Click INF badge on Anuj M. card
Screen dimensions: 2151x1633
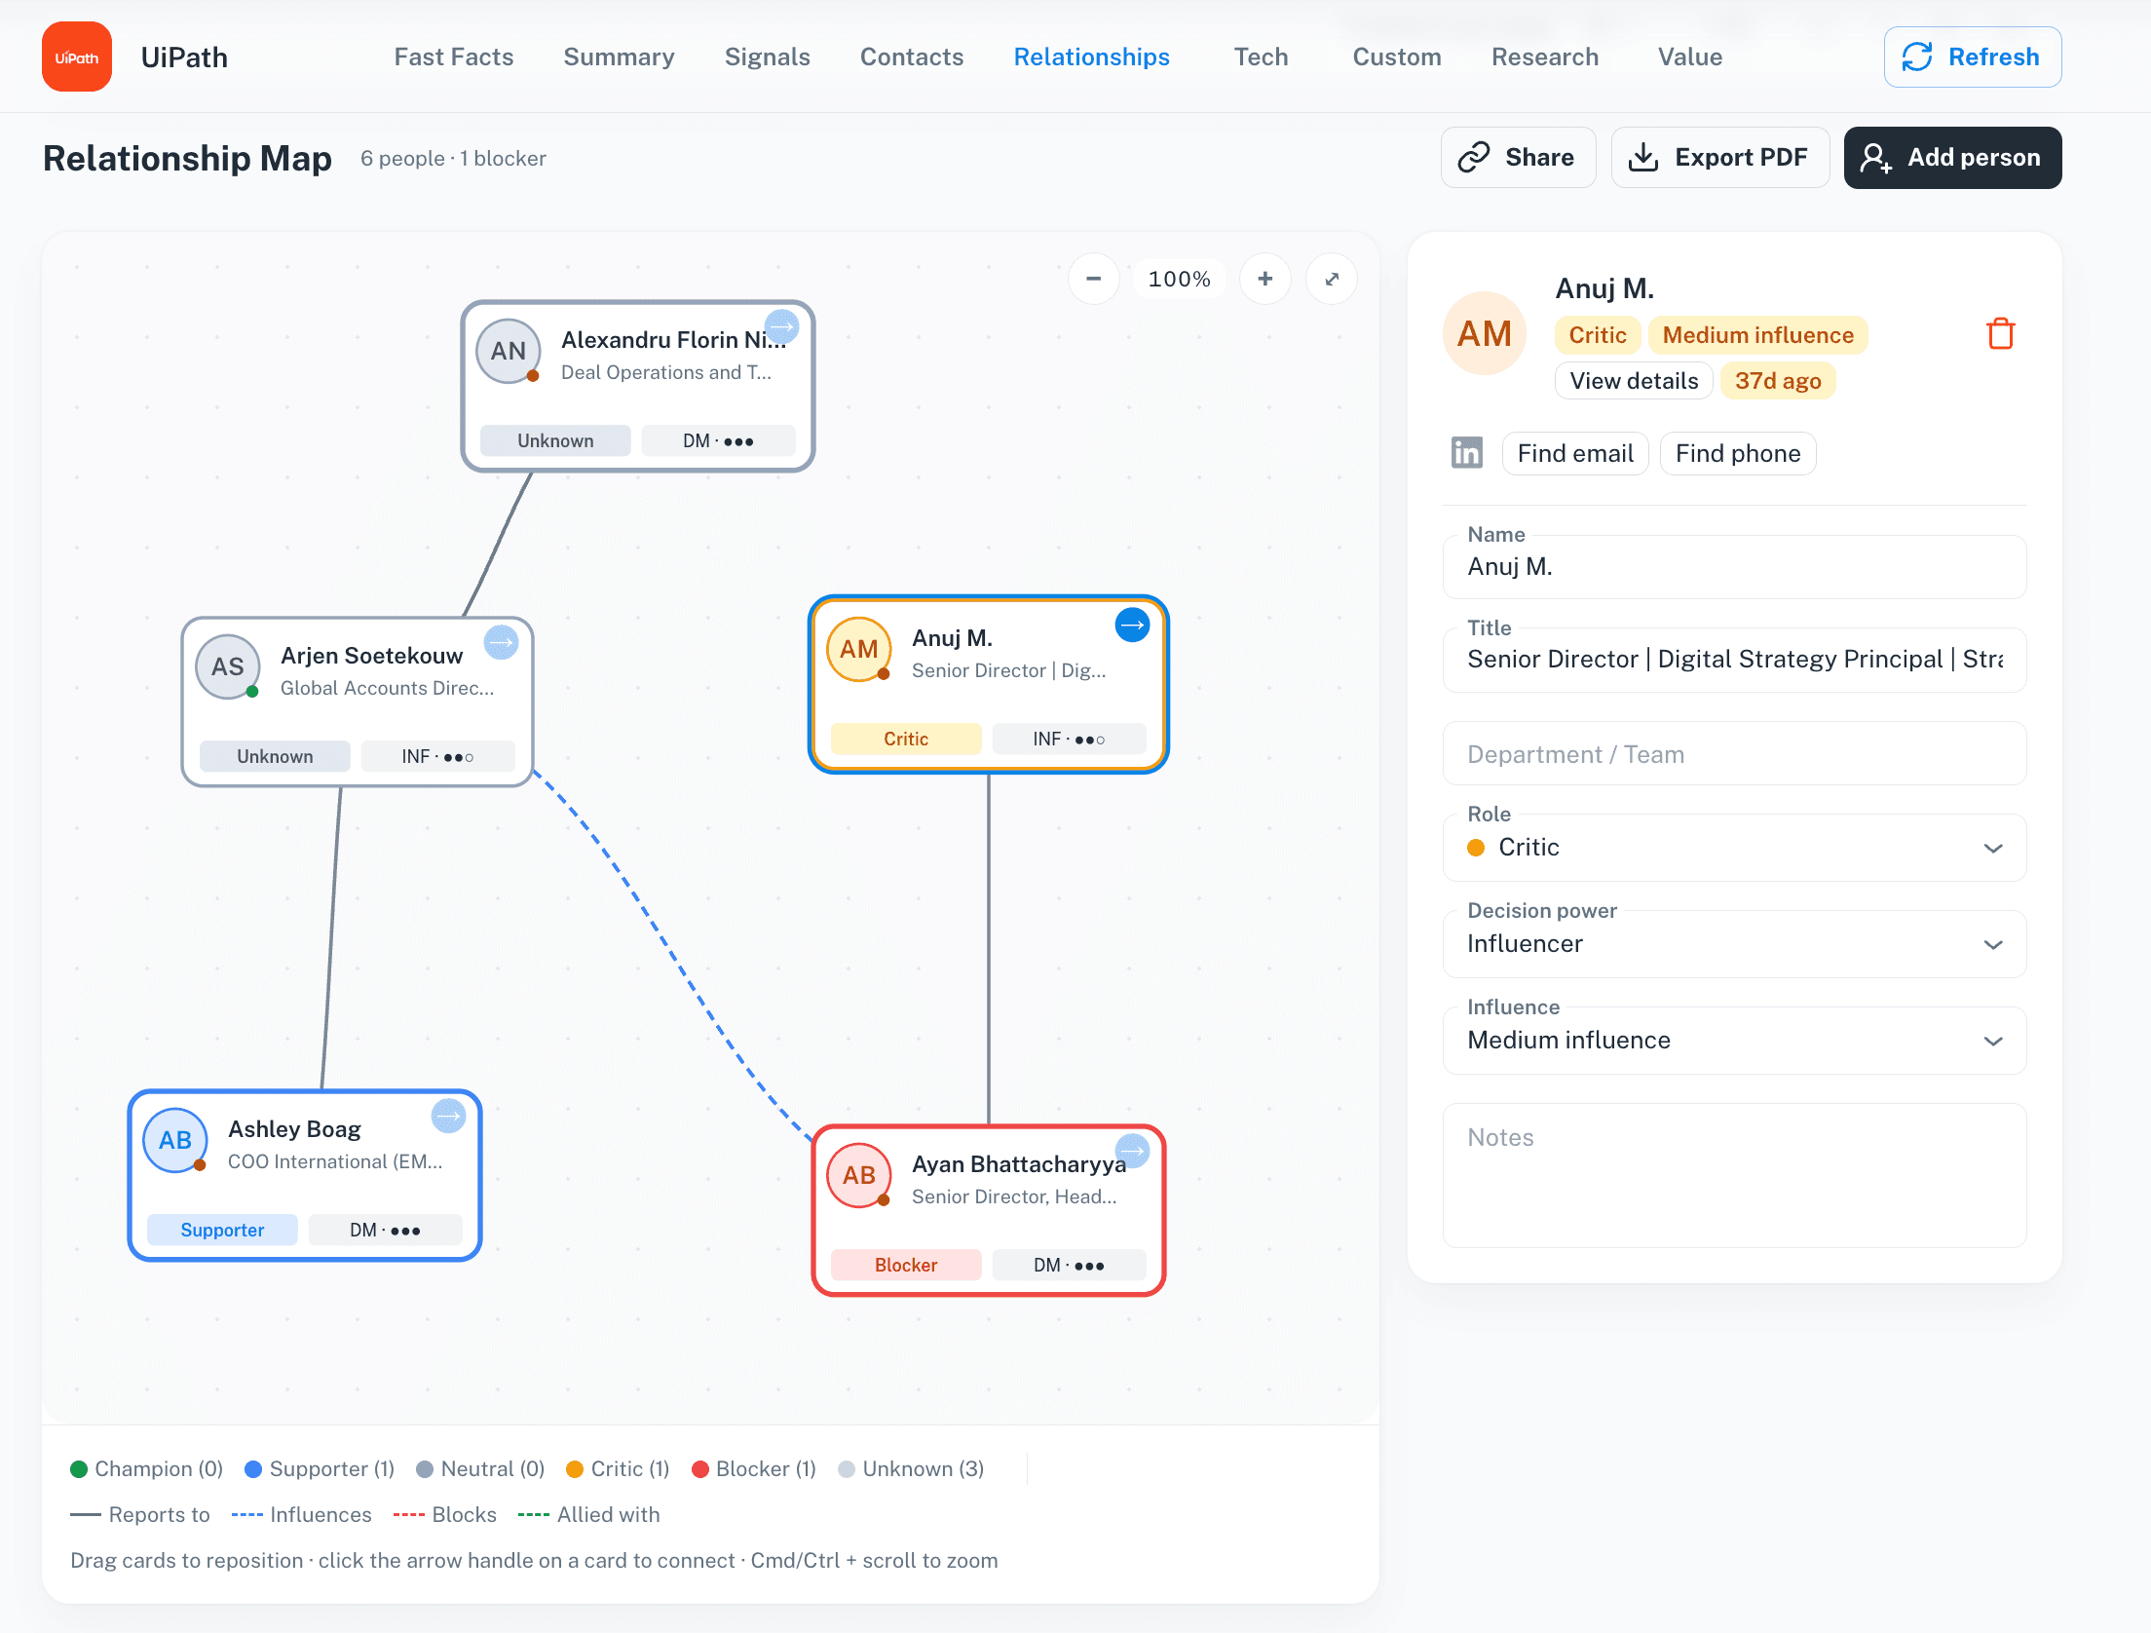click(1069, 739)
